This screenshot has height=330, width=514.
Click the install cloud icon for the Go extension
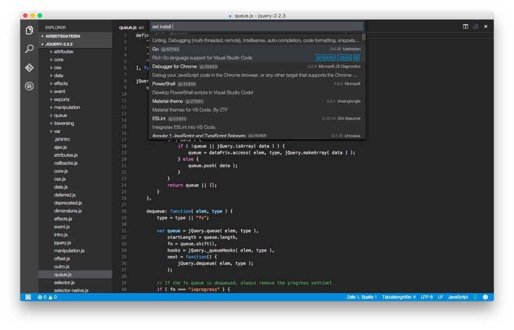tap(356, 57)
